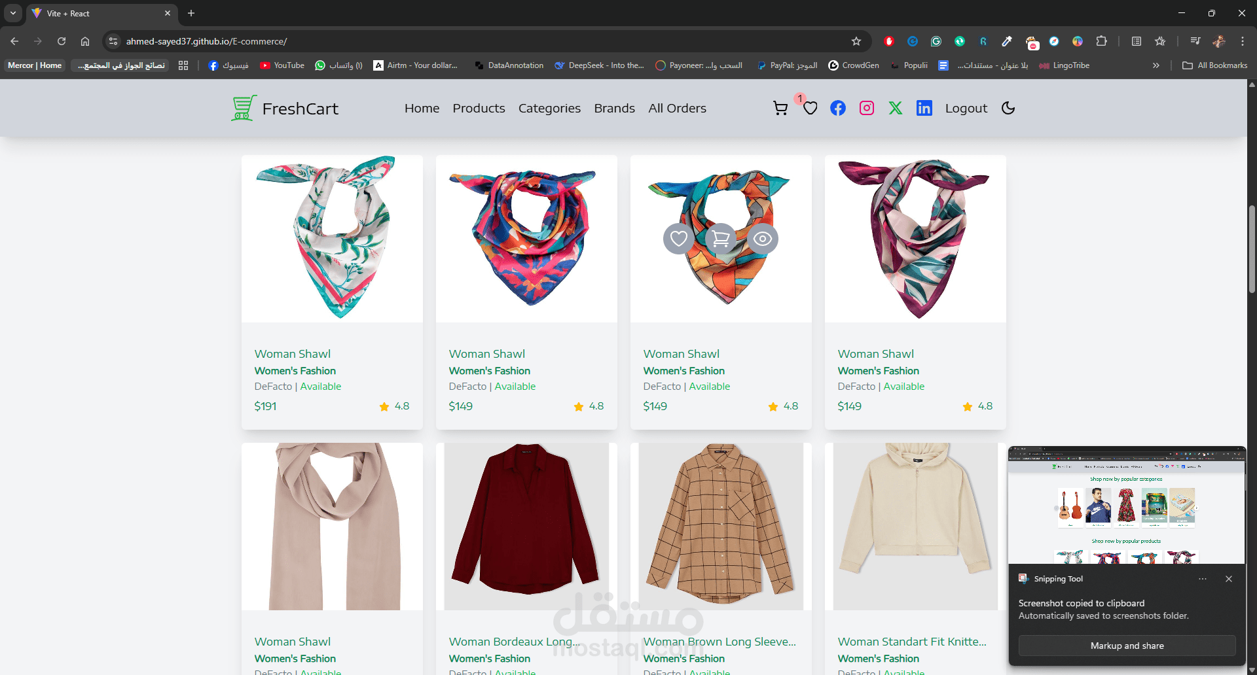
Task: Open the browser home page icon
Action: 85,41
